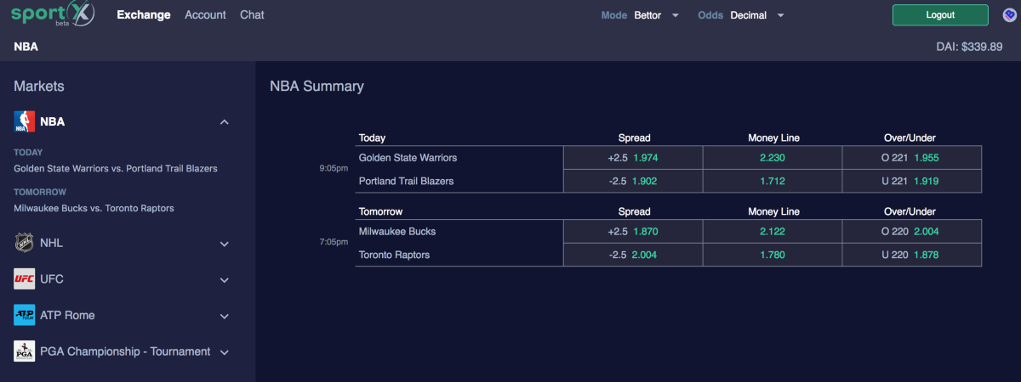Image resolution: width=1021 pixels, height=382 pixels.
Task: Bet over O 221 at 1.955
Action: coord(912,158)
